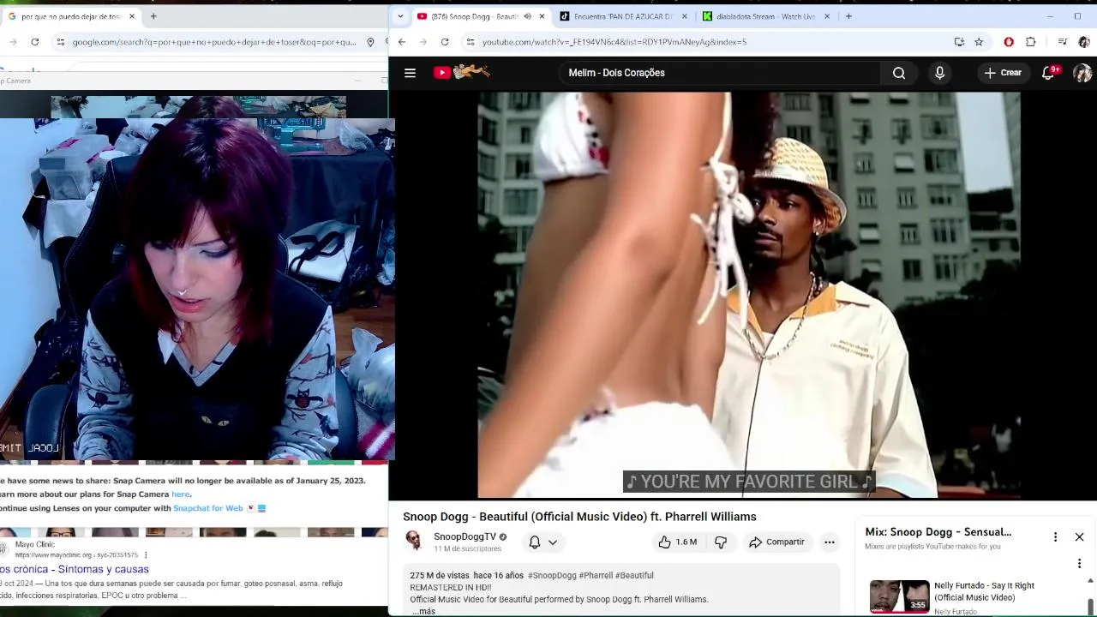The height and width of the screenshot is (617, 1097).
Task: Reload the YouTube page
Action: pos(444,41)
